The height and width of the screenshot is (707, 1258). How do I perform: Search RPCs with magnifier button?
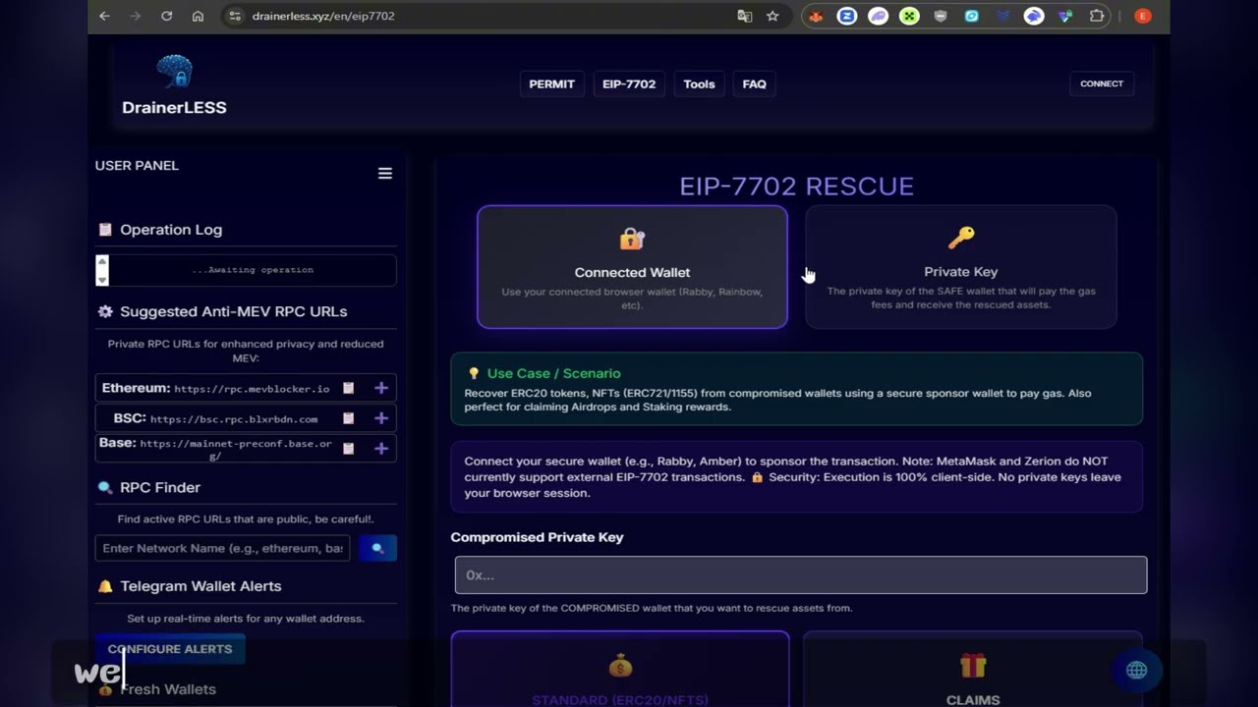click(x=377, y=548)
